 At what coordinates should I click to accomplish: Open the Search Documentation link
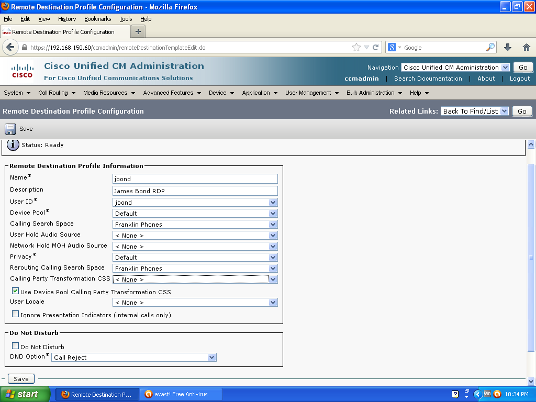click(428, 79)
